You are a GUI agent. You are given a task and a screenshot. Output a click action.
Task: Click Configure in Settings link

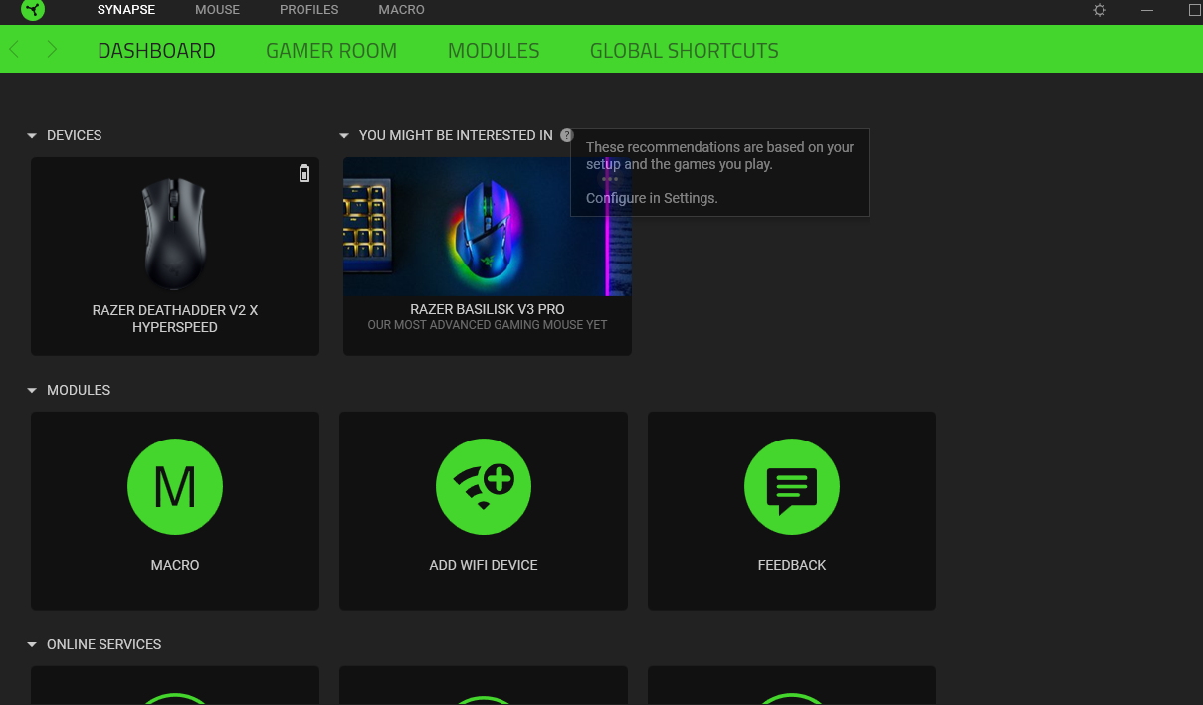(652, 198)
